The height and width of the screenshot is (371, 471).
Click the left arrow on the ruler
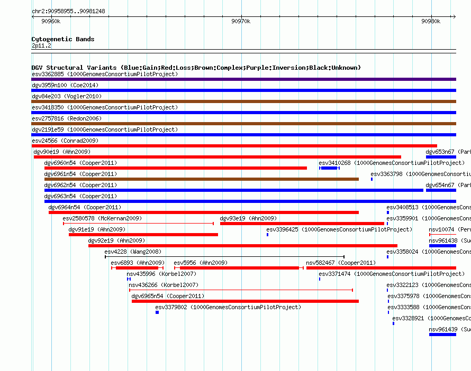click(33, 17)
